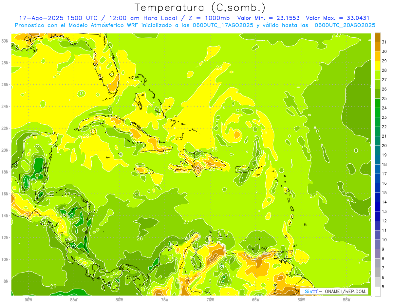Click the 8N latitude axis label
Viewport: 393px width, 304px height.
7,281
